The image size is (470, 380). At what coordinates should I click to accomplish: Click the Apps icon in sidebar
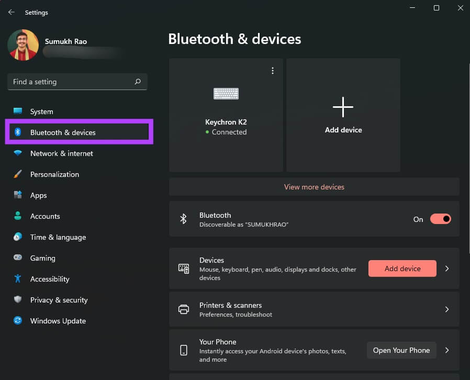coord(18,195)
